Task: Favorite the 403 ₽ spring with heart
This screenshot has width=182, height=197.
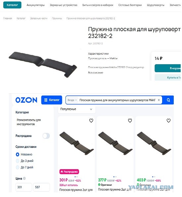Action: [x=168, y=121]
